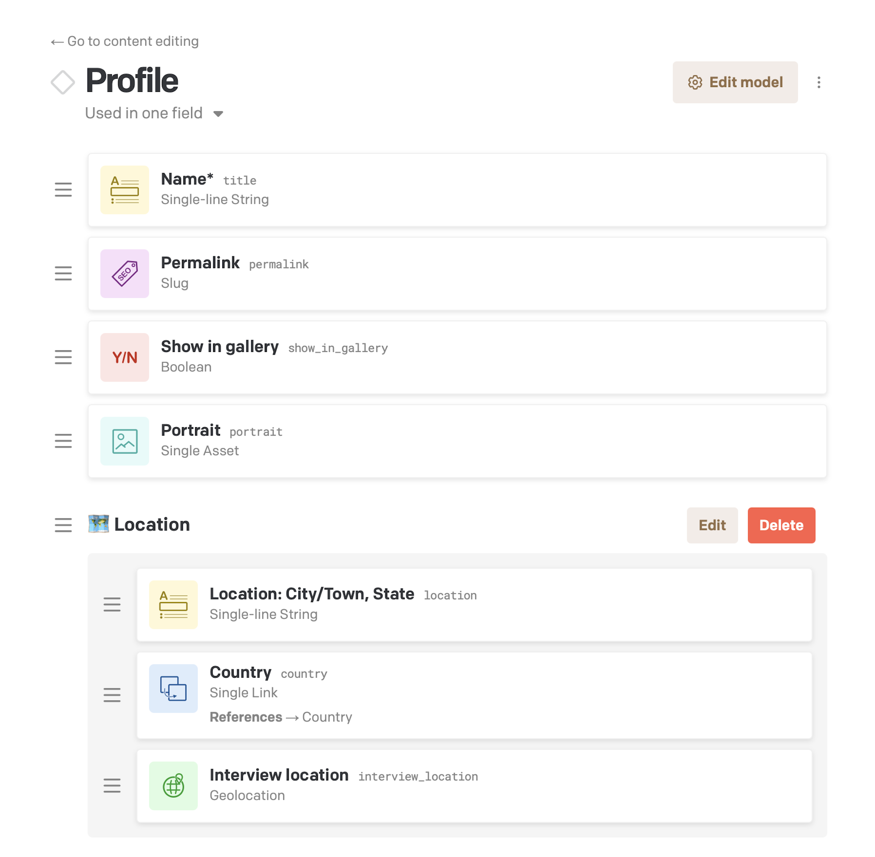
Task: Click the drag handle for the Name field
Action: pyautogui.click(x=63, y=189)
